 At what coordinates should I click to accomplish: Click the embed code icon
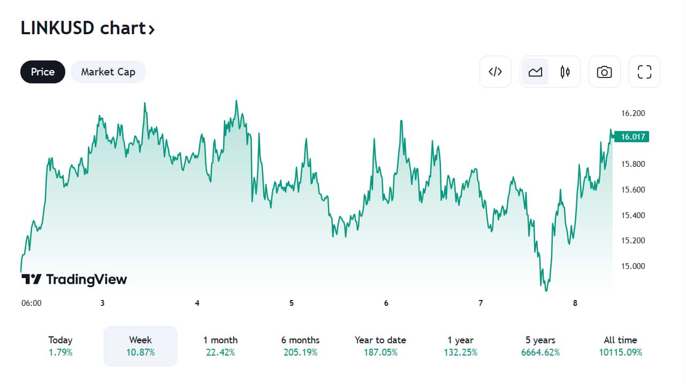[496, 72]
